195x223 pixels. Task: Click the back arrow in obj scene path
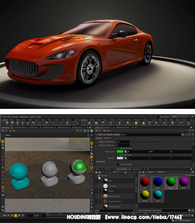tap(3, 131)
